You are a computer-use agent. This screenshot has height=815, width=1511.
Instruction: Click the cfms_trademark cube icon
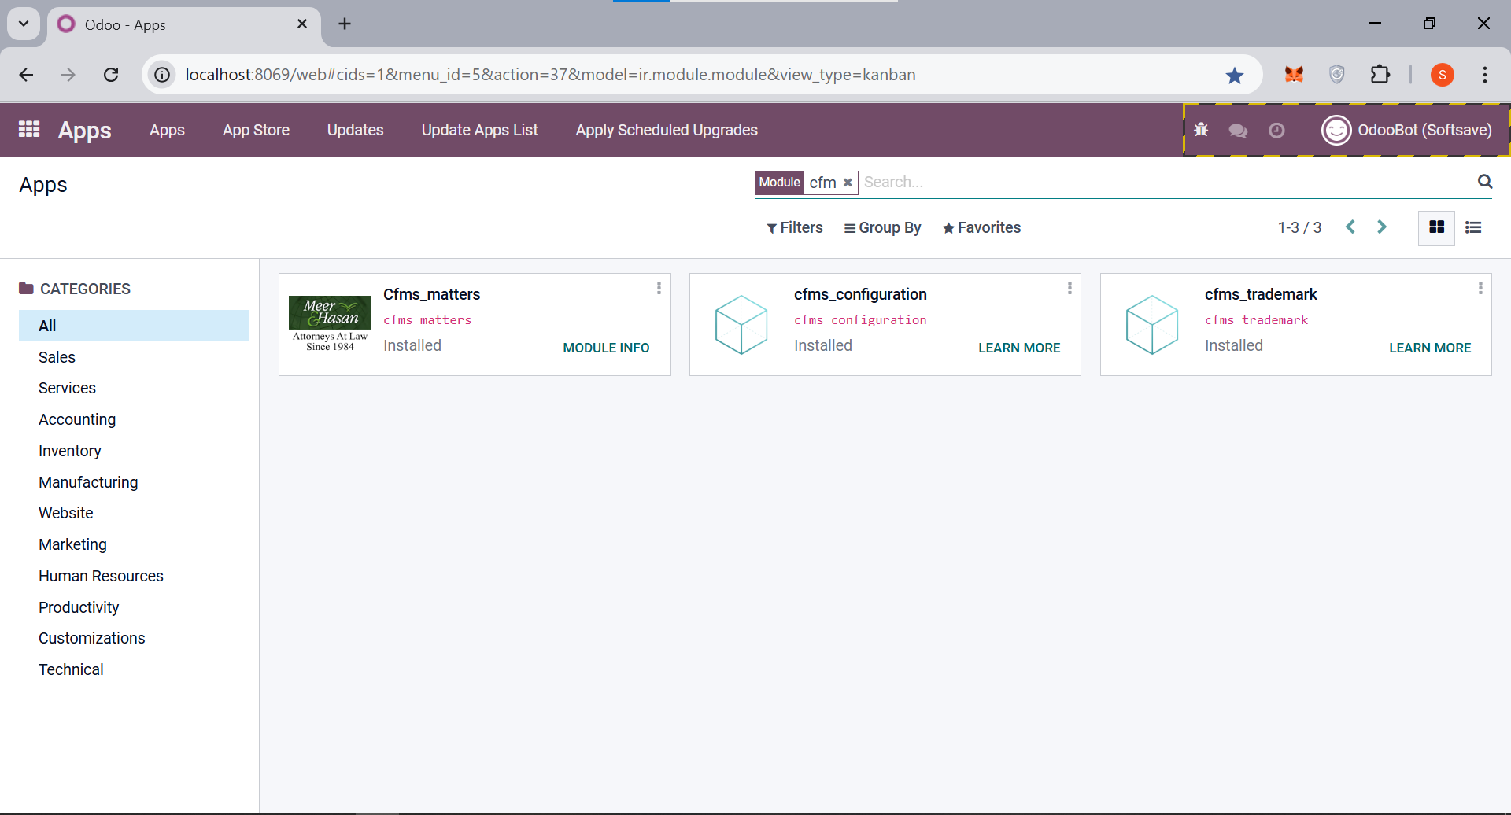[1151, 324]
